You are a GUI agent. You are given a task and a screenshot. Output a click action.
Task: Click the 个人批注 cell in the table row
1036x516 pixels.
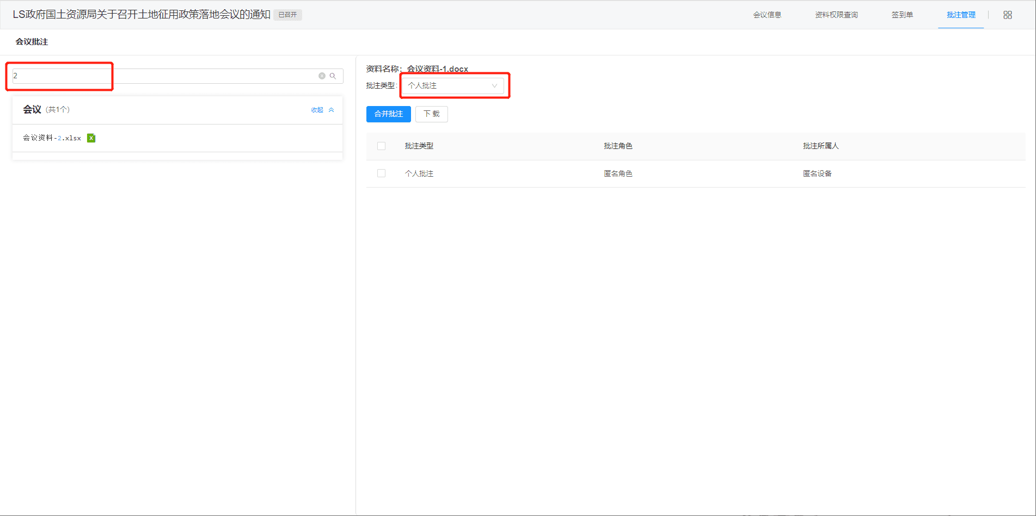click(x=419, y=173)
